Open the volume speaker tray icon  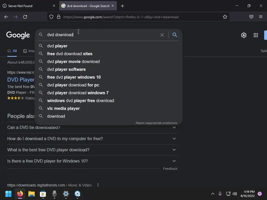[235, 194]
